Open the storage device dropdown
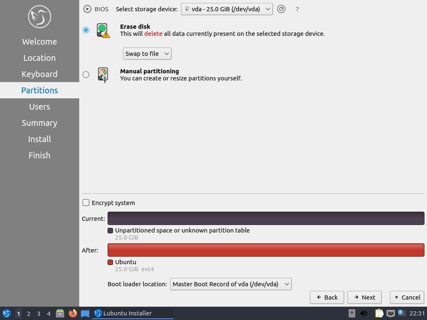The height and width of the screenshot is (320, 427). 226,9
